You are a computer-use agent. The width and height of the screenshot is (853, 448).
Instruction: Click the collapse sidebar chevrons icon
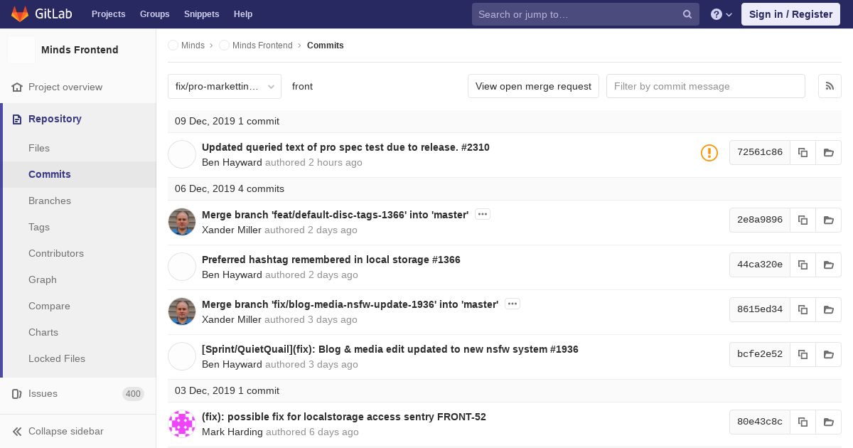17,431
